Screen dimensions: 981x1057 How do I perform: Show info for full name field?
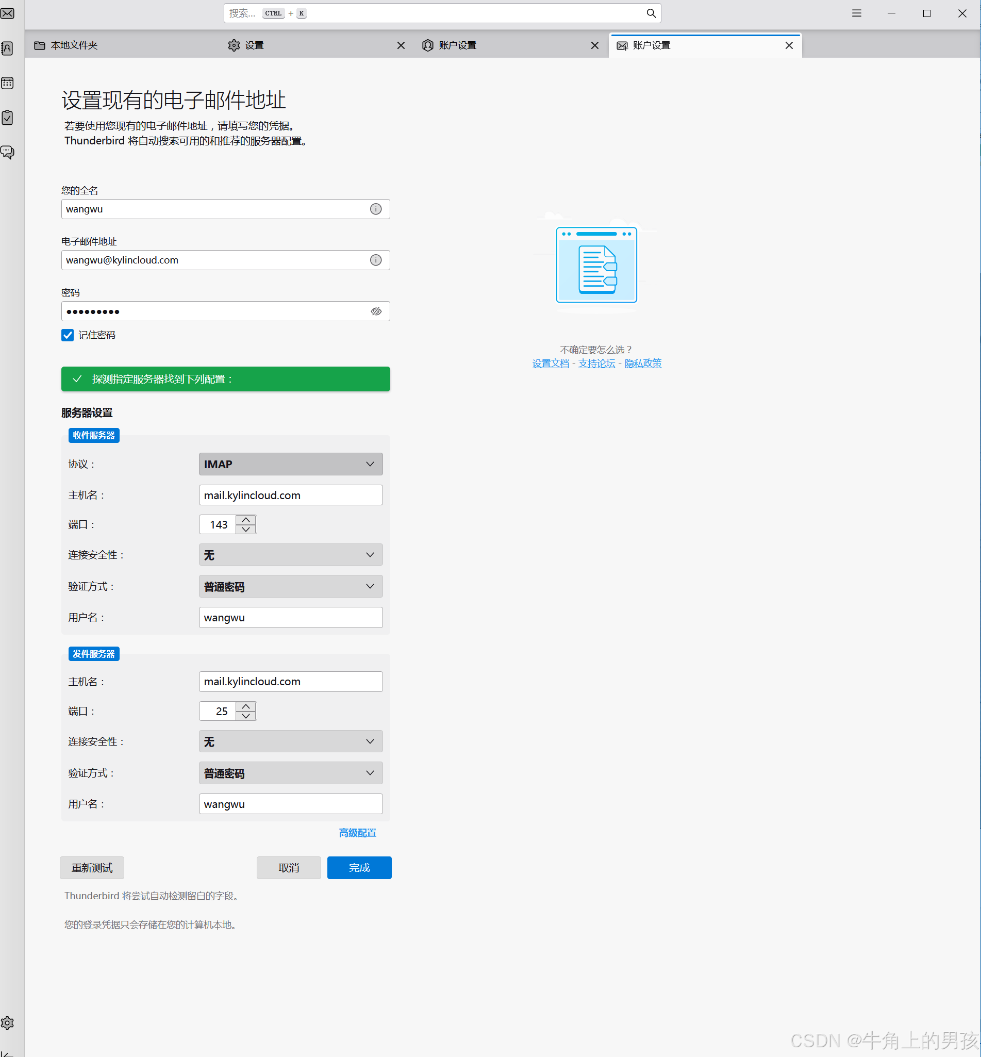pos(376,209)
